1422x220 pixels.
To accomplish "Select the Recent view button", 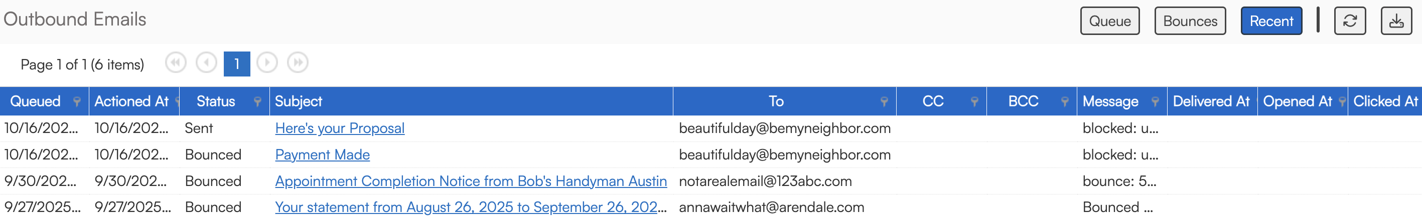I will click(x=1271, y=21).
